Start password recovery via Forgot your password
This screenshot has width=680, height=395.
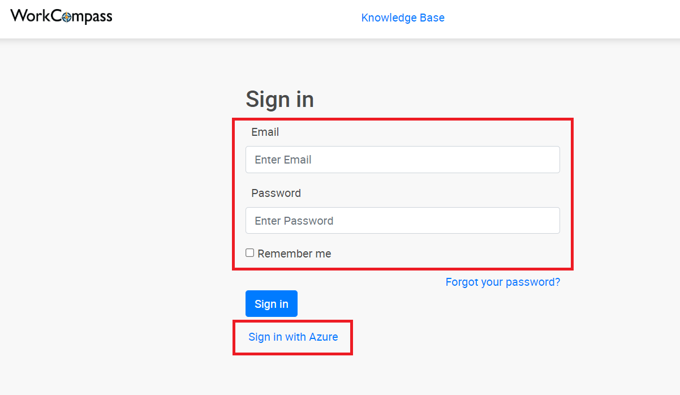[502, 282]
